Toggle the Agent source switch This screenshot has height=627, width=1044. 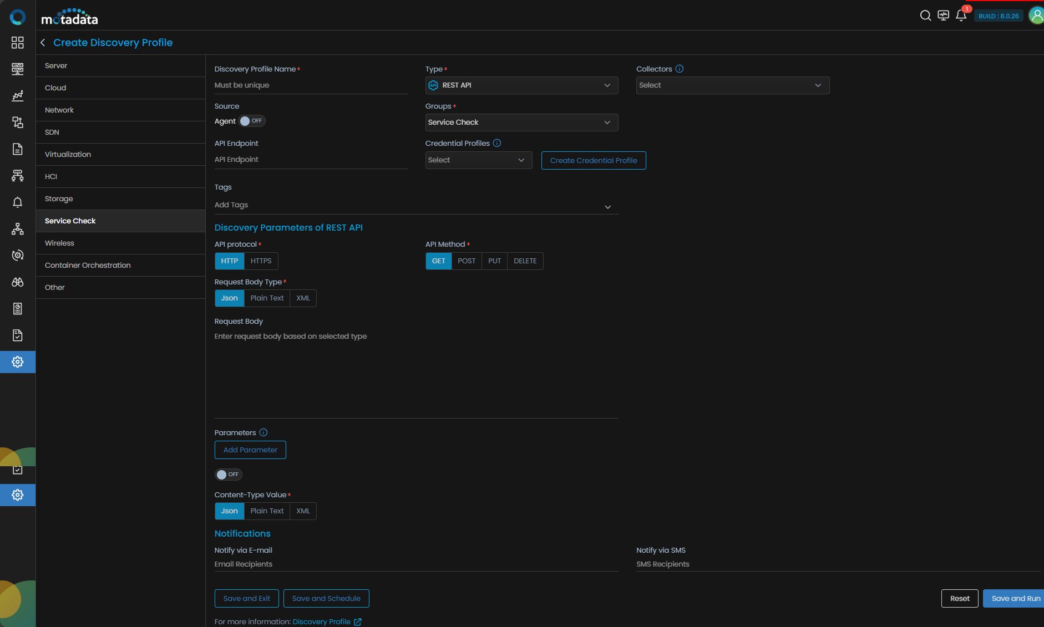[252, 121]
